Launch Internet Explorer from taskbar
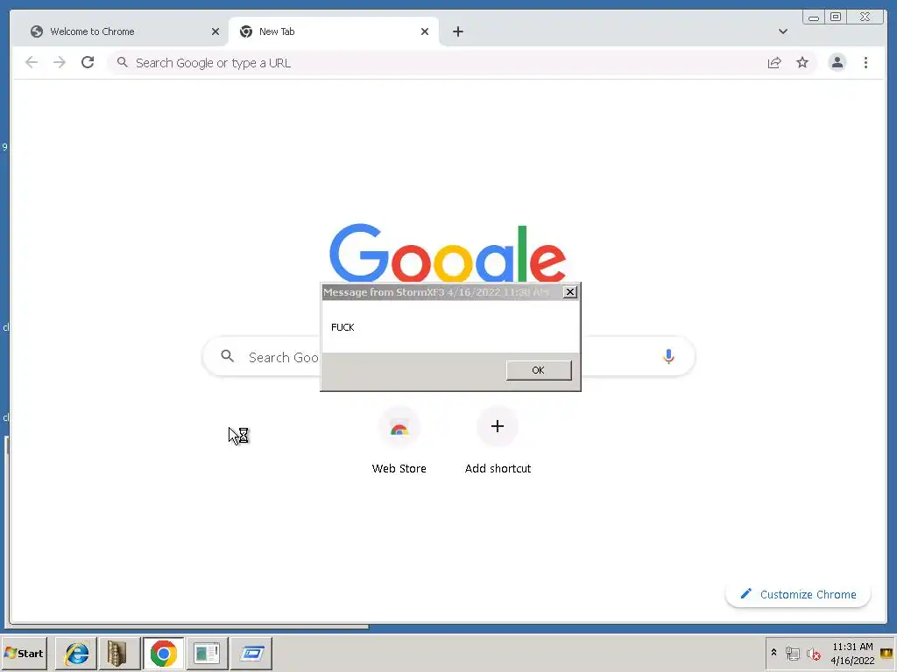Image resolution: width=897 pixels, height=672 pixels. pyautogui.click(x=76, y=653)
